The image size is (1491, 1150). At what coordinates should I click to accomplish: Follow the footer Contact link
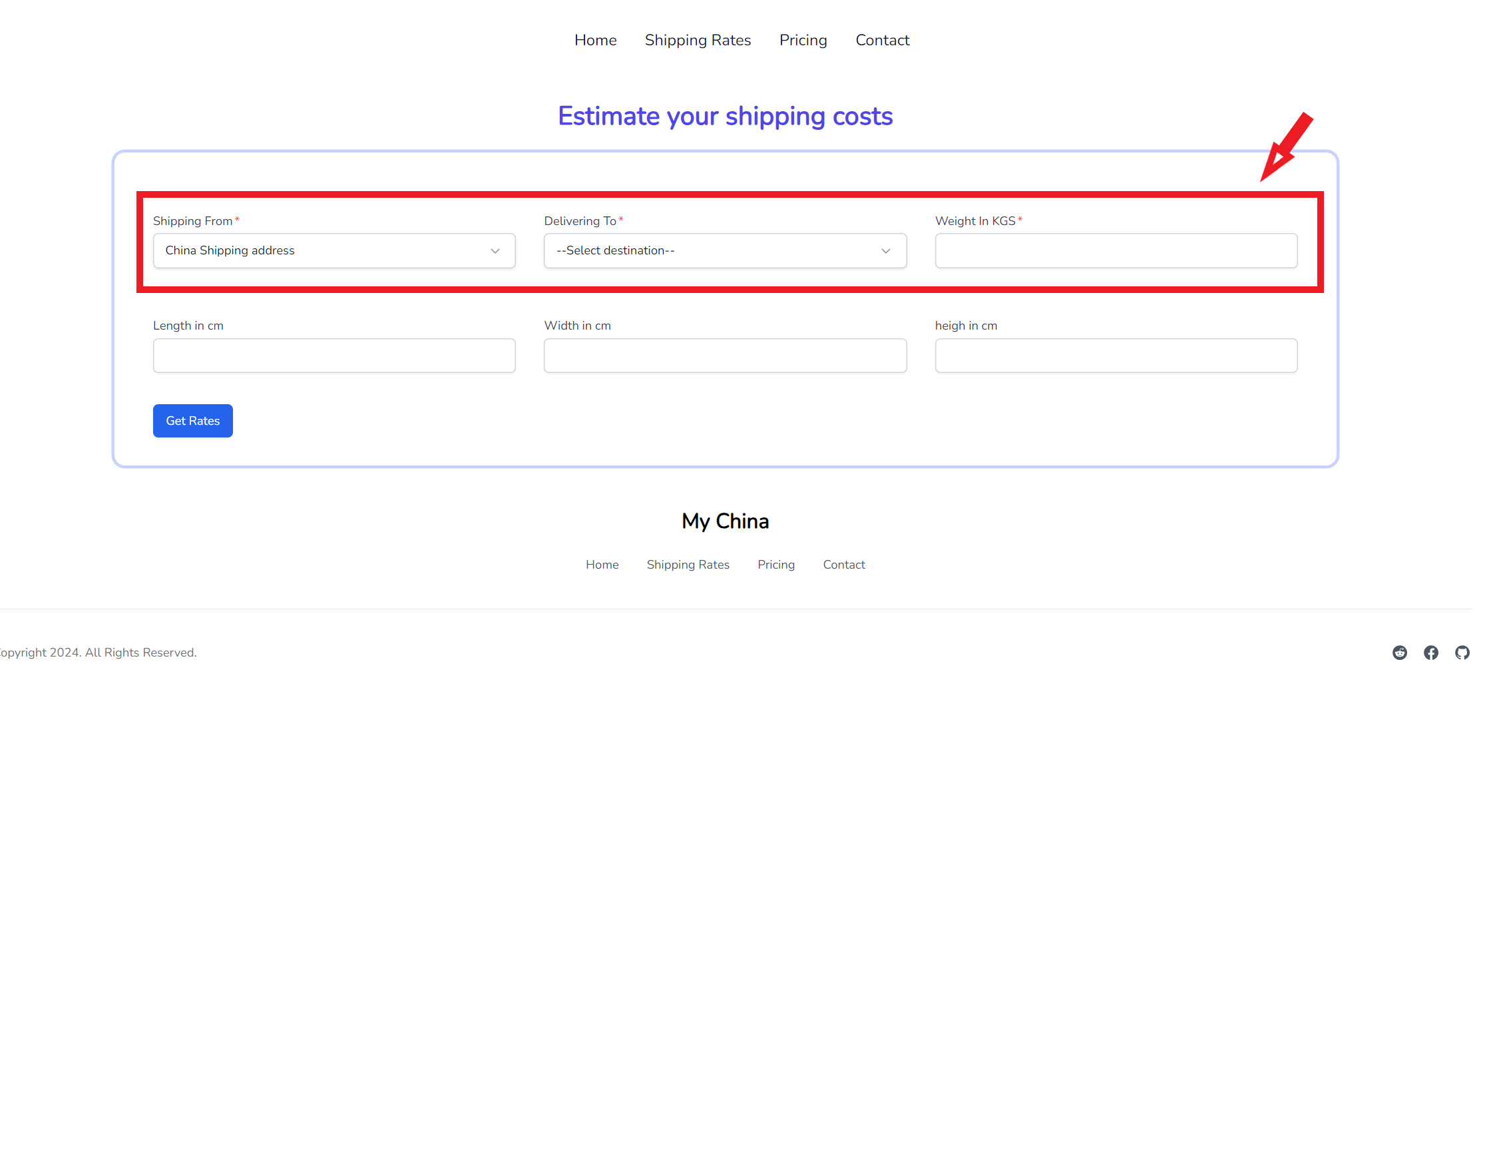point(844,565)
